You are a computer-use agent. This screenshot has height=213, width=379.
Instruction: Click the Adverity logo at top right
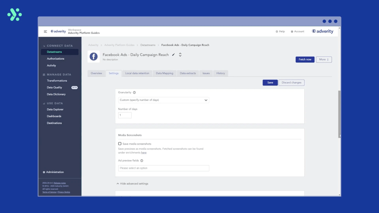tap(323, 31)
